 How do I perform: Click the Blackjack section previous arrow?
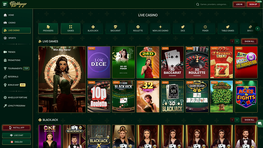232,120
